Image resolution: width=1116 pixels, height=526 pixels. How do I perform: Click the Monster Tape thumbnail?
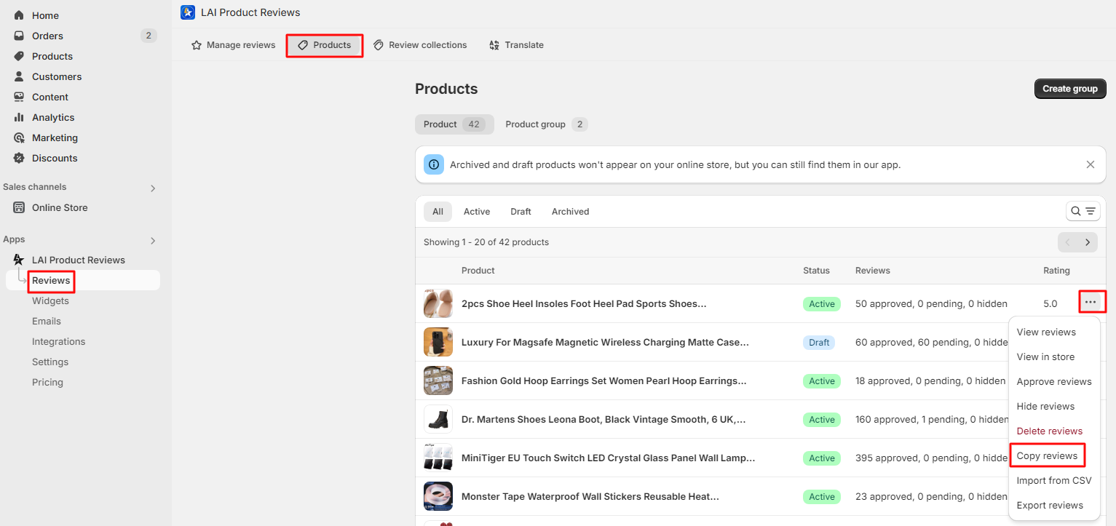(x=438, y=496)
